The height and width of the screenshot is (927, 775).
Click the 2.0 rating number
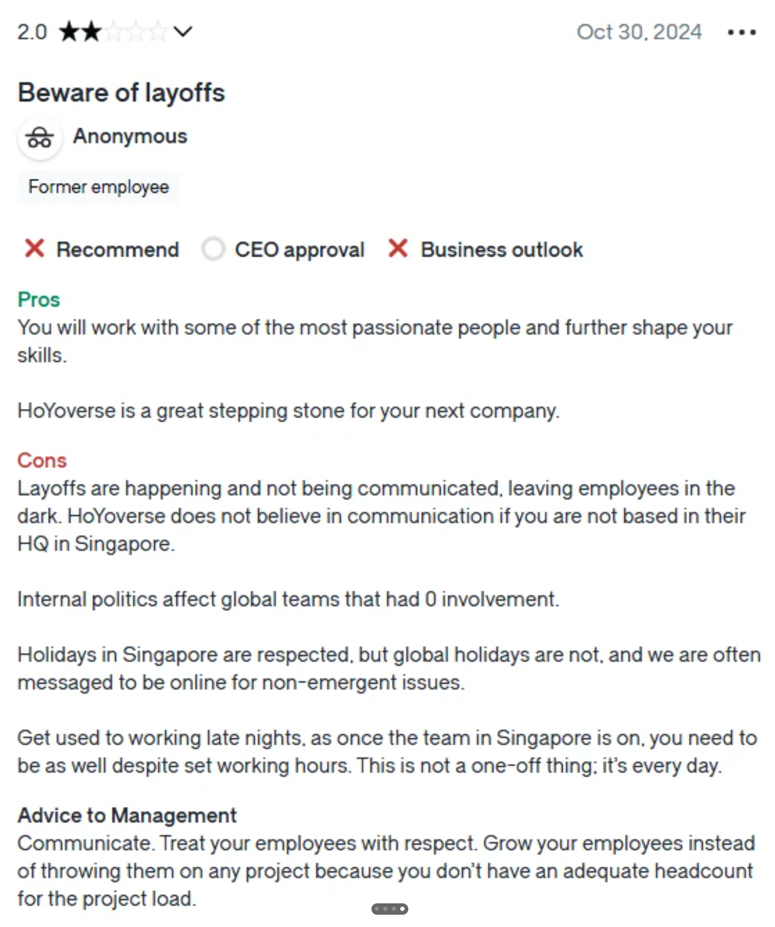coord(32,32)
